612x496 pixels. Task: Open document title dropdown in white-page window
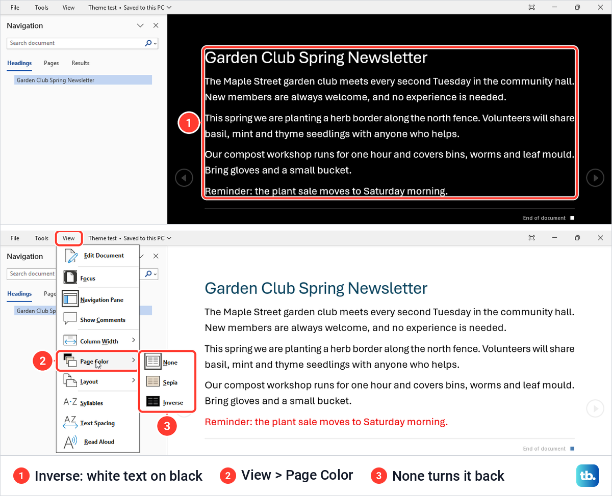point(169,238)
